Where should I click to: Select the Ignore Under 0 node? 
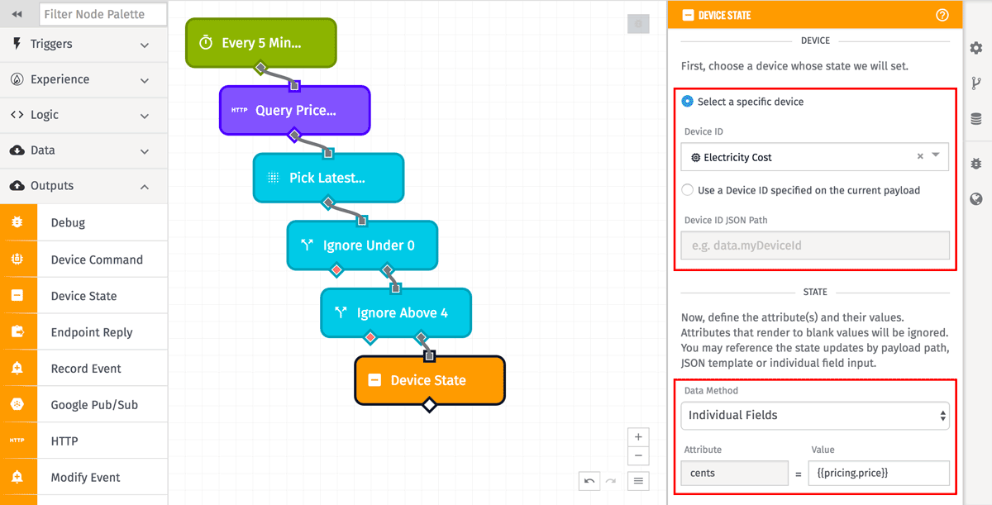362,245
